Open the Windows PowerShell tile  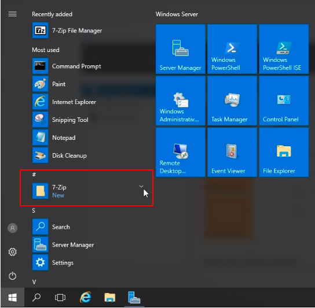(232, 49)
